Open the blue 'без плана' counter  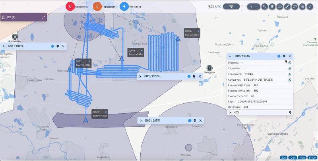(x=124, y=6)
